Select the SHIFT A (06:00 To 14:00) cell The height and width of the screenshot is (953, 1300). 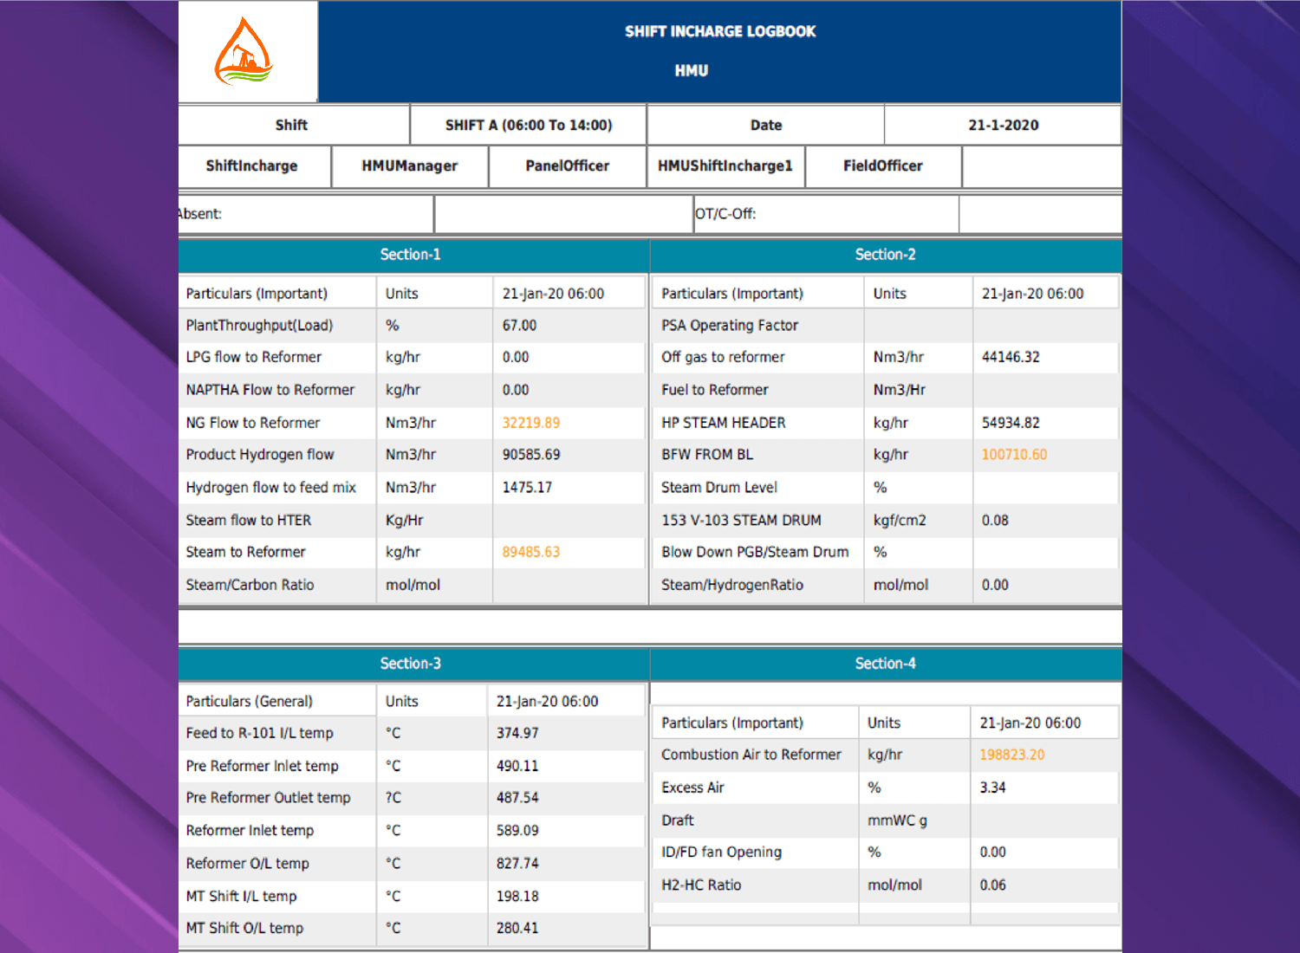528,126
